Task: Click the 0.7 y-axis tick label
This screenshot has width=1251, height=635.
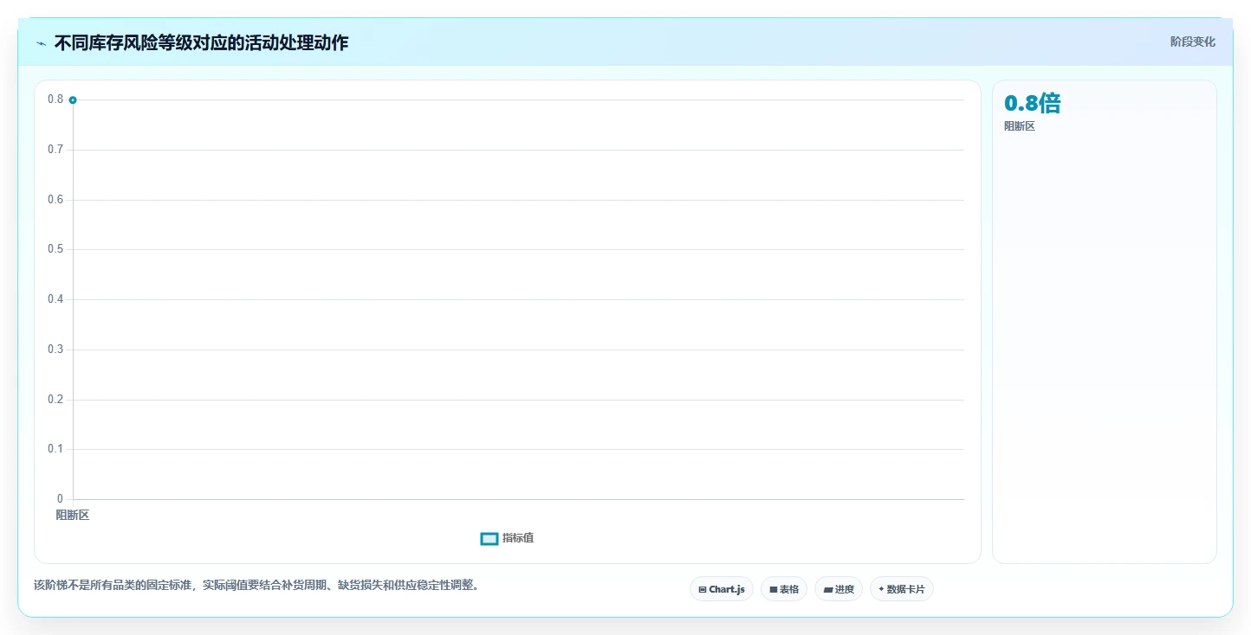Action: pyautogui.click(x=55, y=150)
